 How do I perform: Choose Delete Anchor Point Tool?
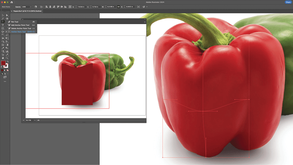(21, 29)
